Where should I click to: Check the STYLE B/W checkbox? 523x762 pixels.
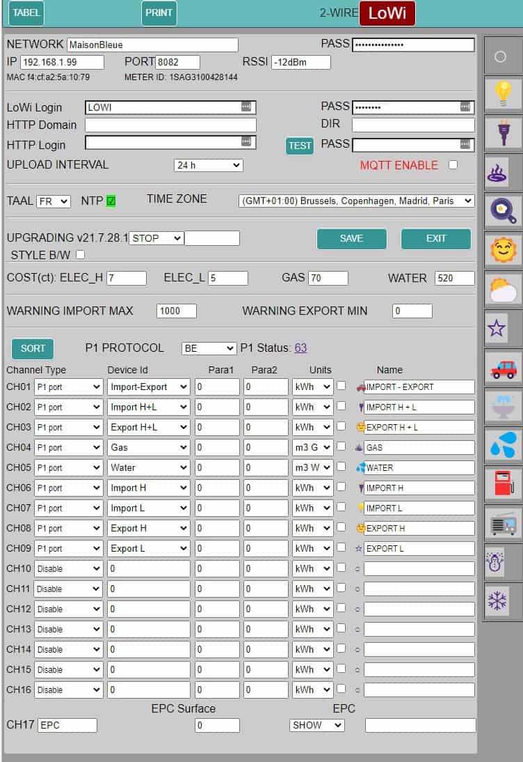(80, 255)
